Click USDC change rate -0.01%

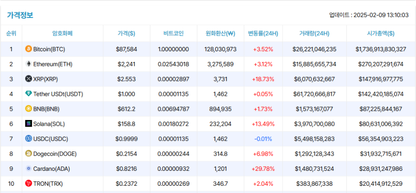click(263, 139)
